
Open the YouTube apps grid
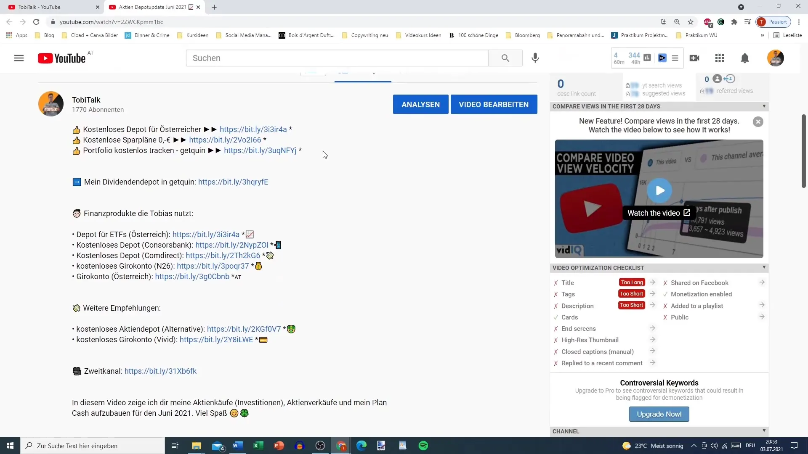tap(720, 58)
